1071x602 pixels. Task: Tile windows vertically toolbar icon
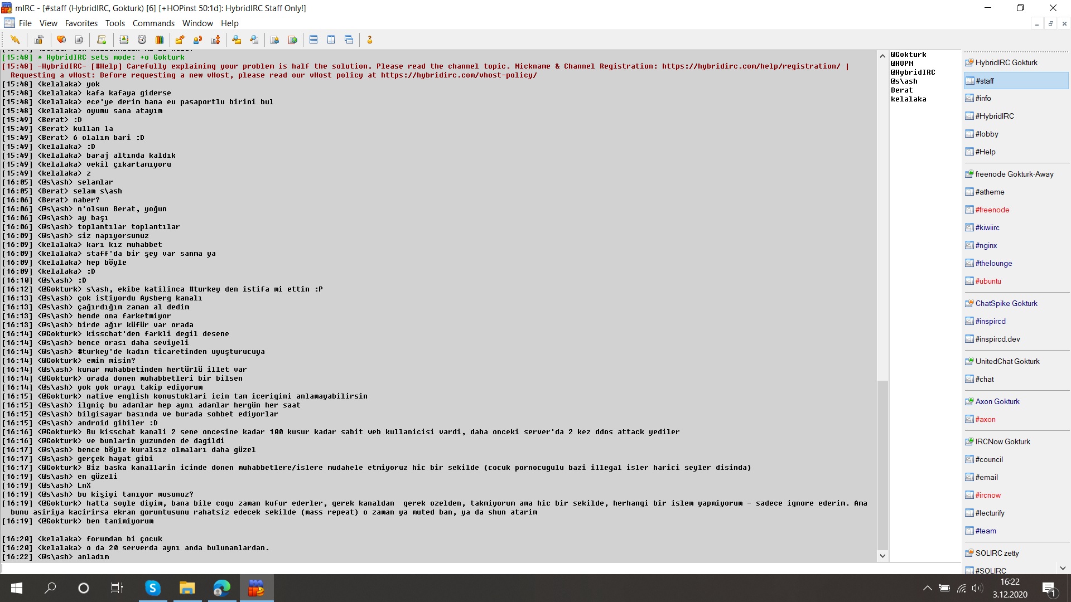331,40
